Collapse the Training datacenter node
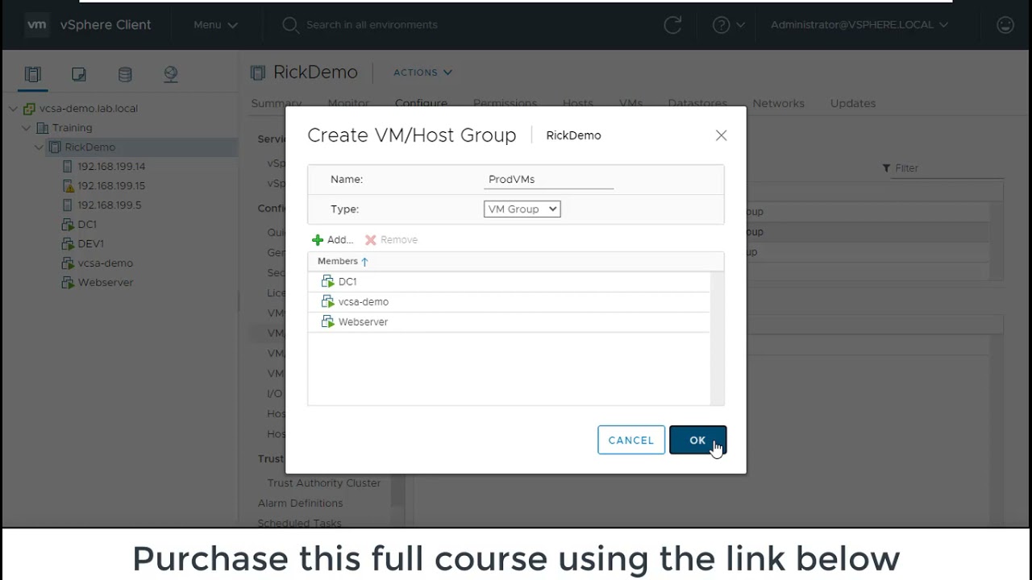The image size is (1032, 580). click(27, 127)
